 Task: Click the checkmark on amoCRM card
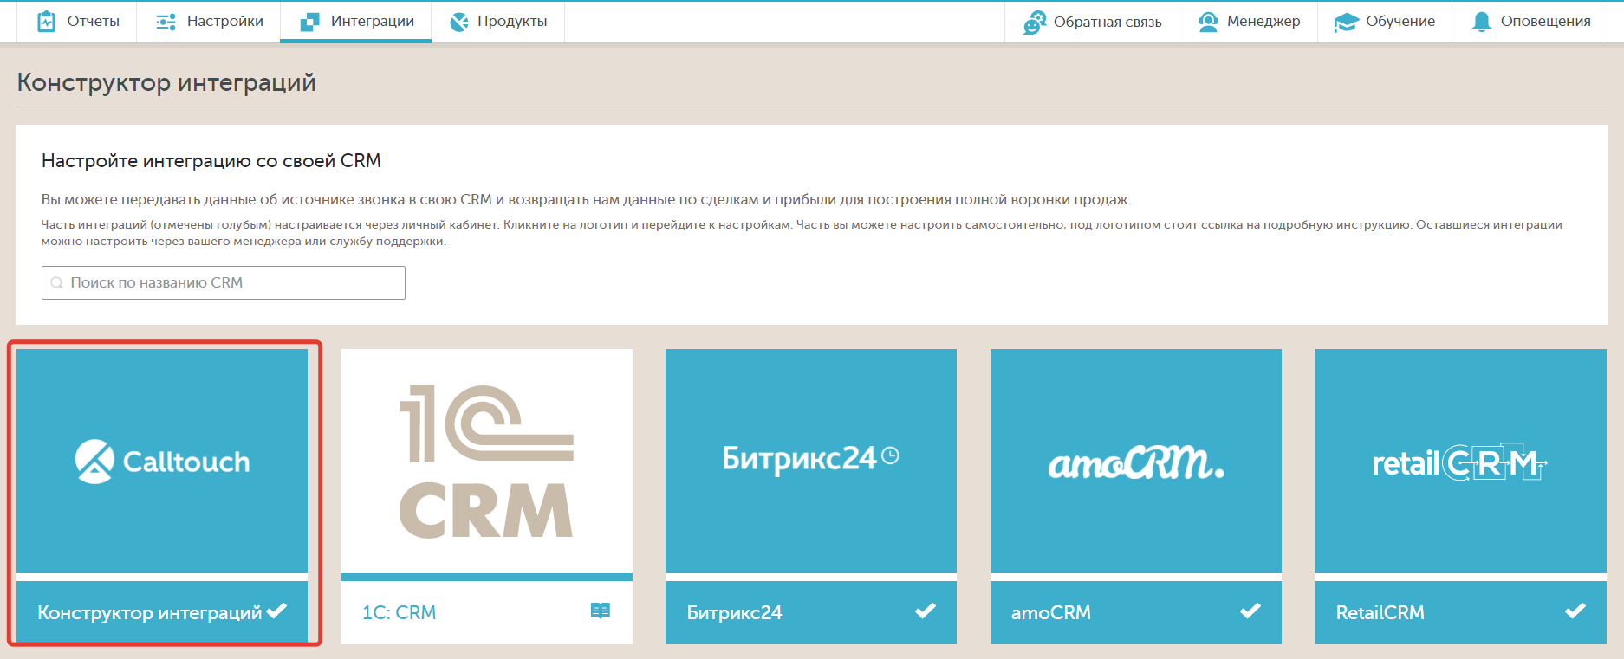tap(1250, 611)
